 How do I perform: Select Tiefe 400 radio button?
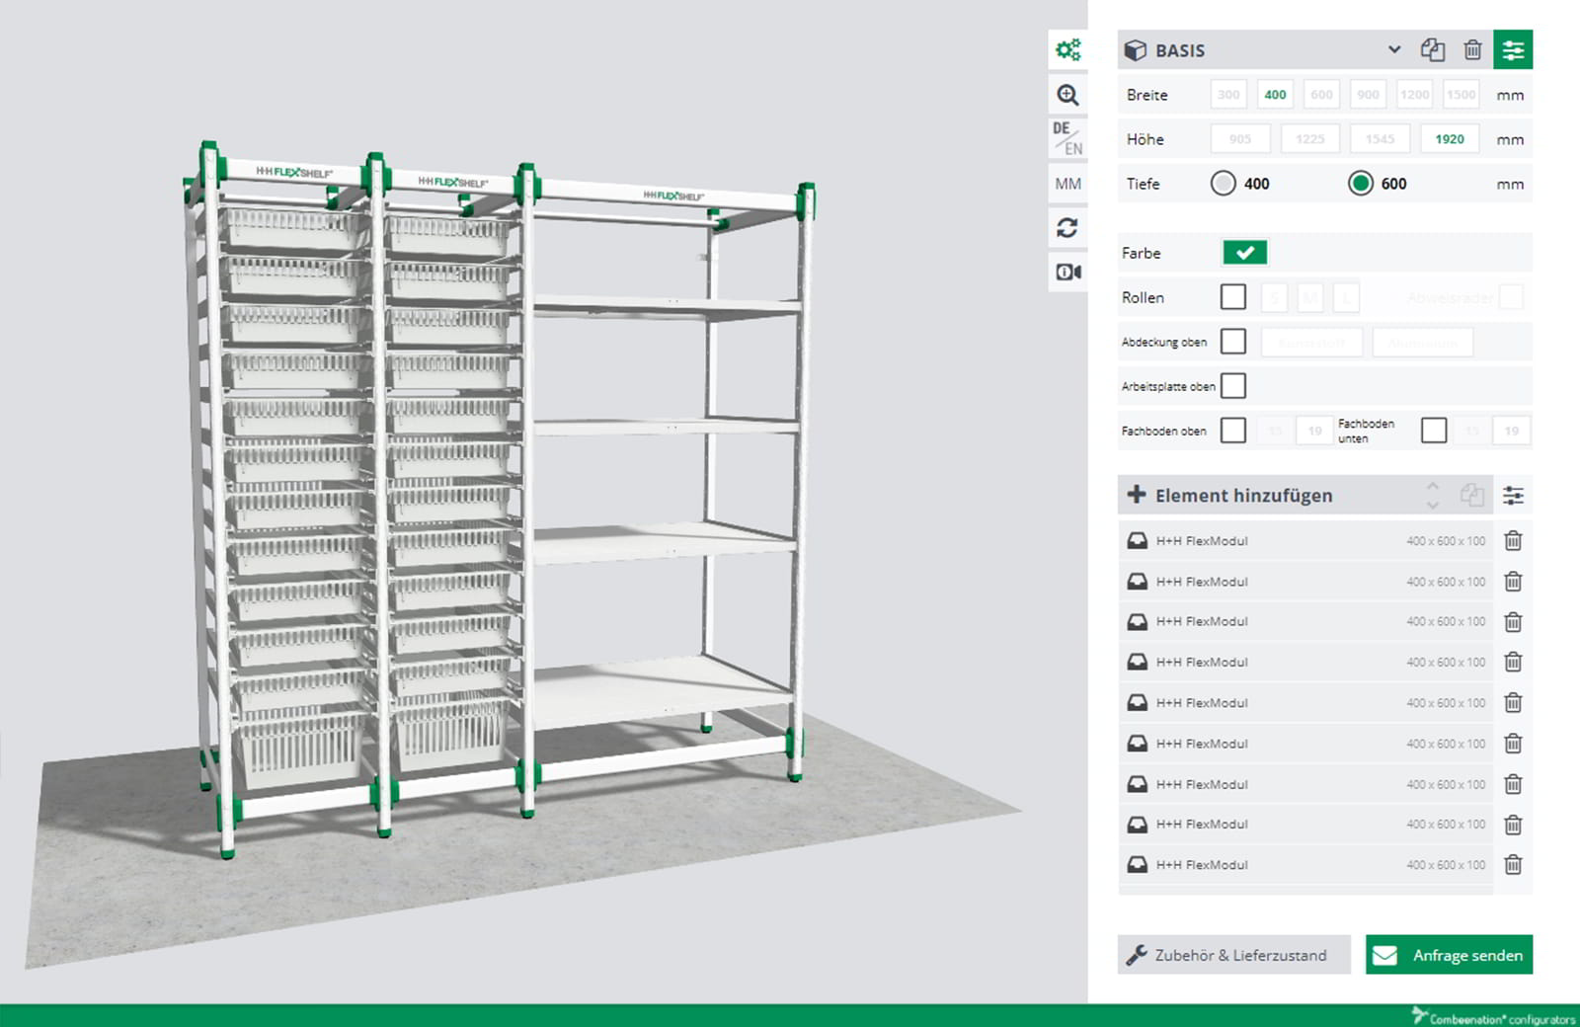pyautogui.click(x=1224, y=184)
